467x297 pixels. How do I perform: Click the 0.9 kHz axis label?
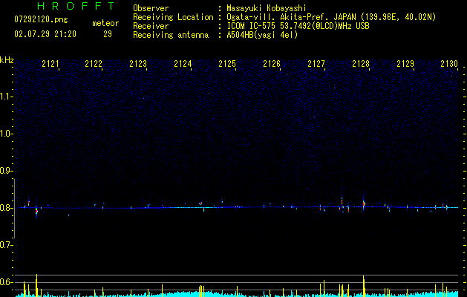(x=7, y=171)
